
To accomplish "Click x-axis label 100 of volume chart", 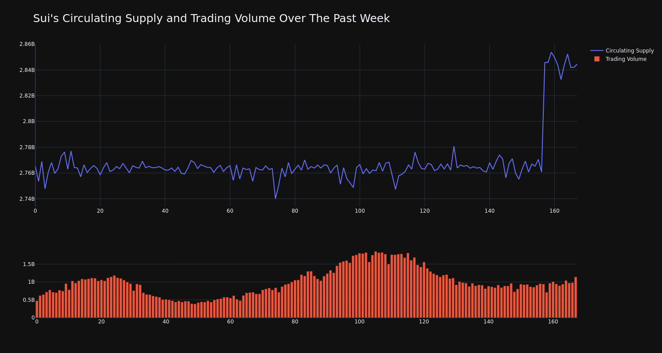I will click(360, 322).
